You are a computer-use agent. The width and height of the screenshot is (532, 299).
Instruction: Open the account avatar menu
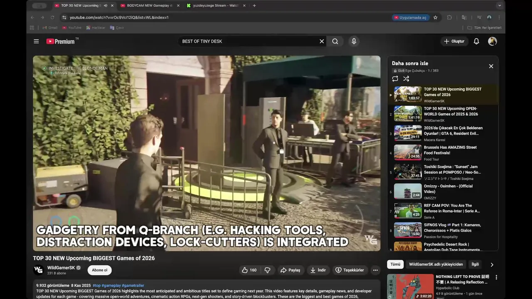click(x=493, y=41)
